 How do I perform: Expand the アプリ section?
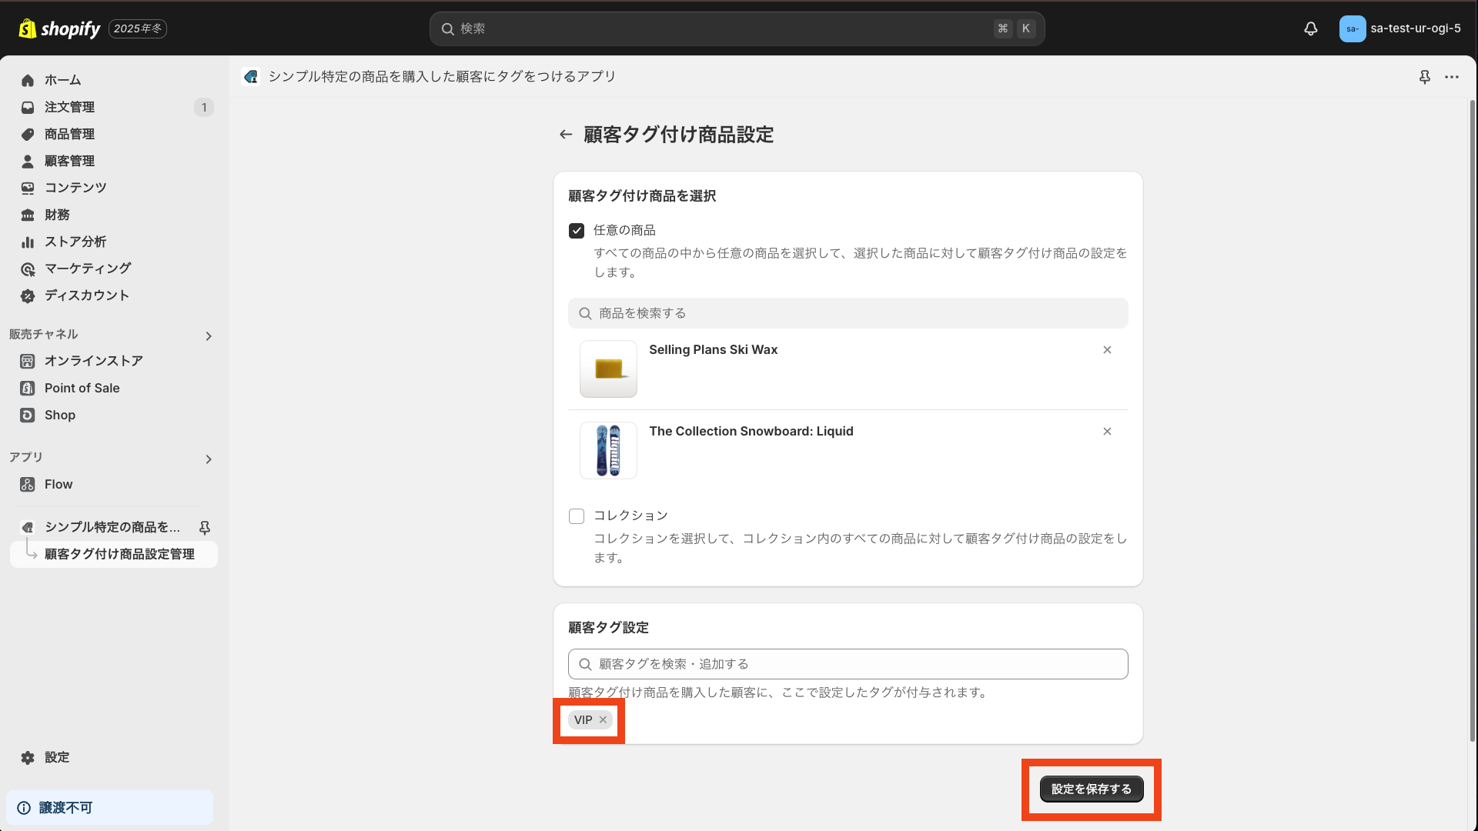tap(208, 459)
